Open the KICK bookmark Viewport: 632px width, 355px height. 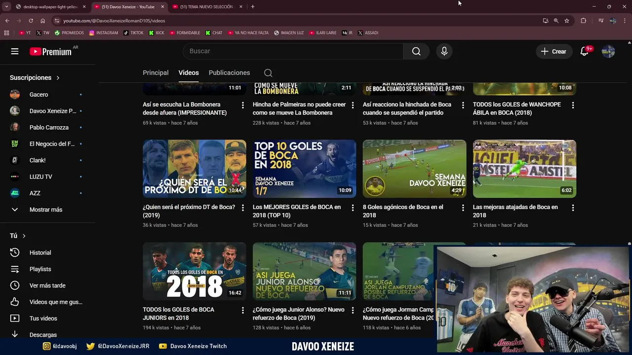(157, 33)
